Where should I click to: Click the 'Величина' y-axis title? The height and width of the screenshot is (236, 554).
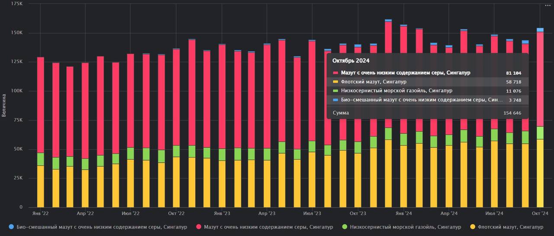click(x=4, y=105)
